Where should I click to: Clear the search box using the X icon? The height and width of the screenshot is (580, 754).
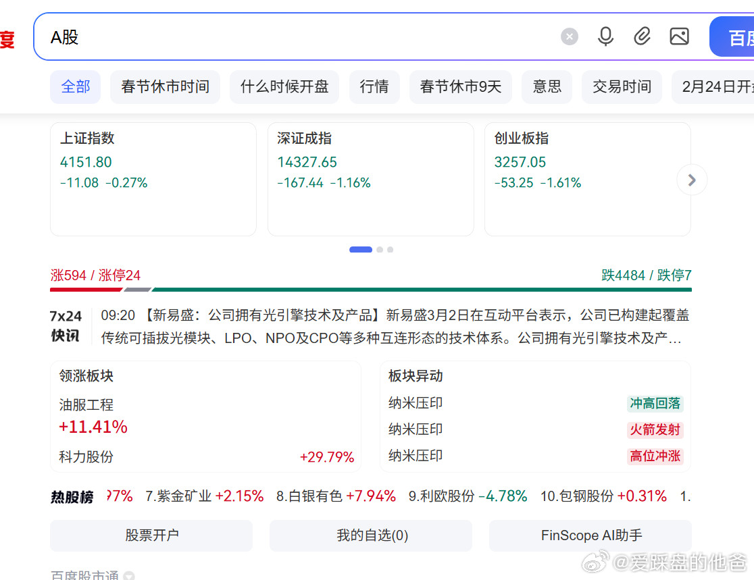pyautogui.click(x=570, y=36)
